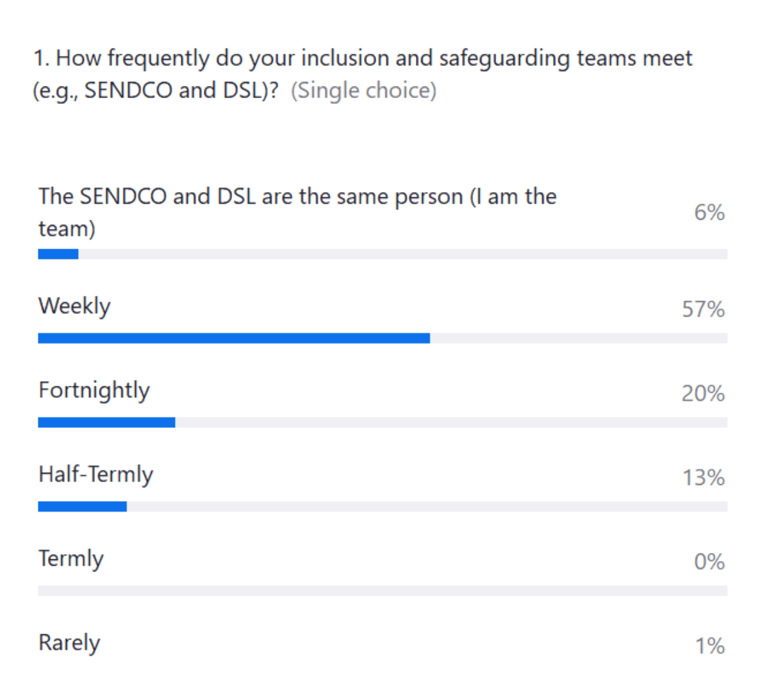Image resolution: width=769 pixels, height=690 pixels.
Task: Pick the "Half-Termly" option label
Action: 96,475
